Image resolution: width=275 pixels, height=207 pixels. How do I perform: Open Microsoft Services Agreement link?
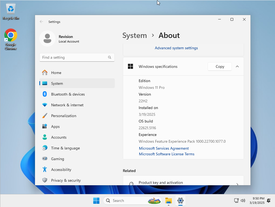tap(164, 148)
